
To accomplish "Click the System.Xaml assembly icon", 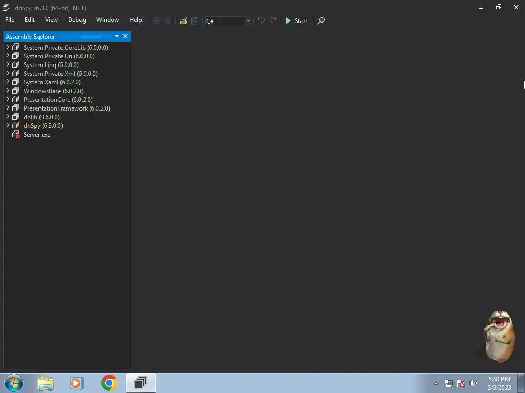I will [16, 82].
